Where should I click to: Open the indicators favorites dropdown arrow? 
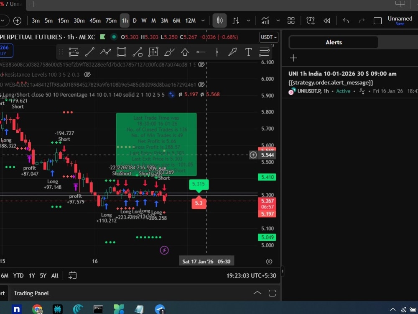click(x=278, y=21)
